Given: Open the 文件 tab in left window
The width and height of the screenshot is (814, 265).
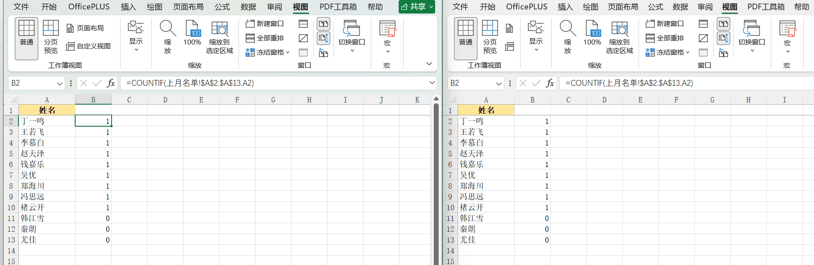Looking at the screenshot, I should [x=21, y=7].
